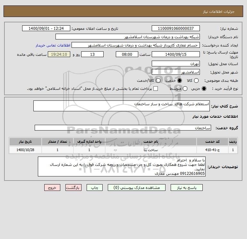Click the نام خدمت column header
The height and width of the screenshot is (239, 247).
(x=151, y=141)
